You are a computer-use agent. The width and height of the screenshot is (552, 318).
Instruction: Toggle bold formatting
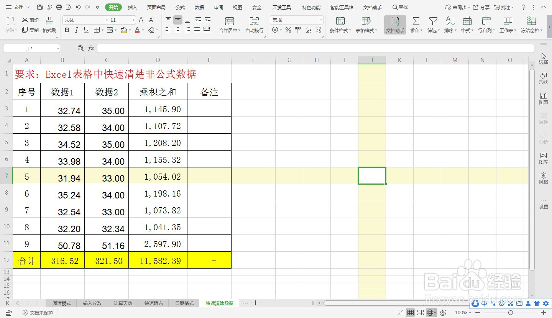click(x=67, y=30)
